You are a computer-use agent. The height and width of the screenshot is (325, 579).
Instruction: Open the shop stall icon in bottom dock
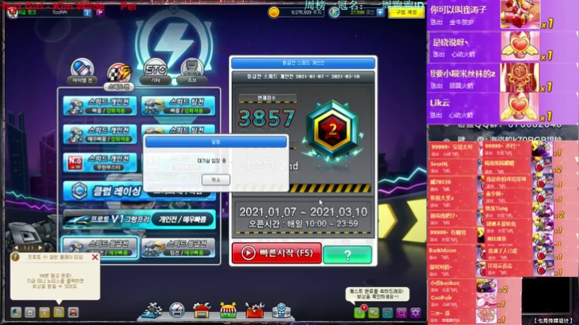pos(228,311)
